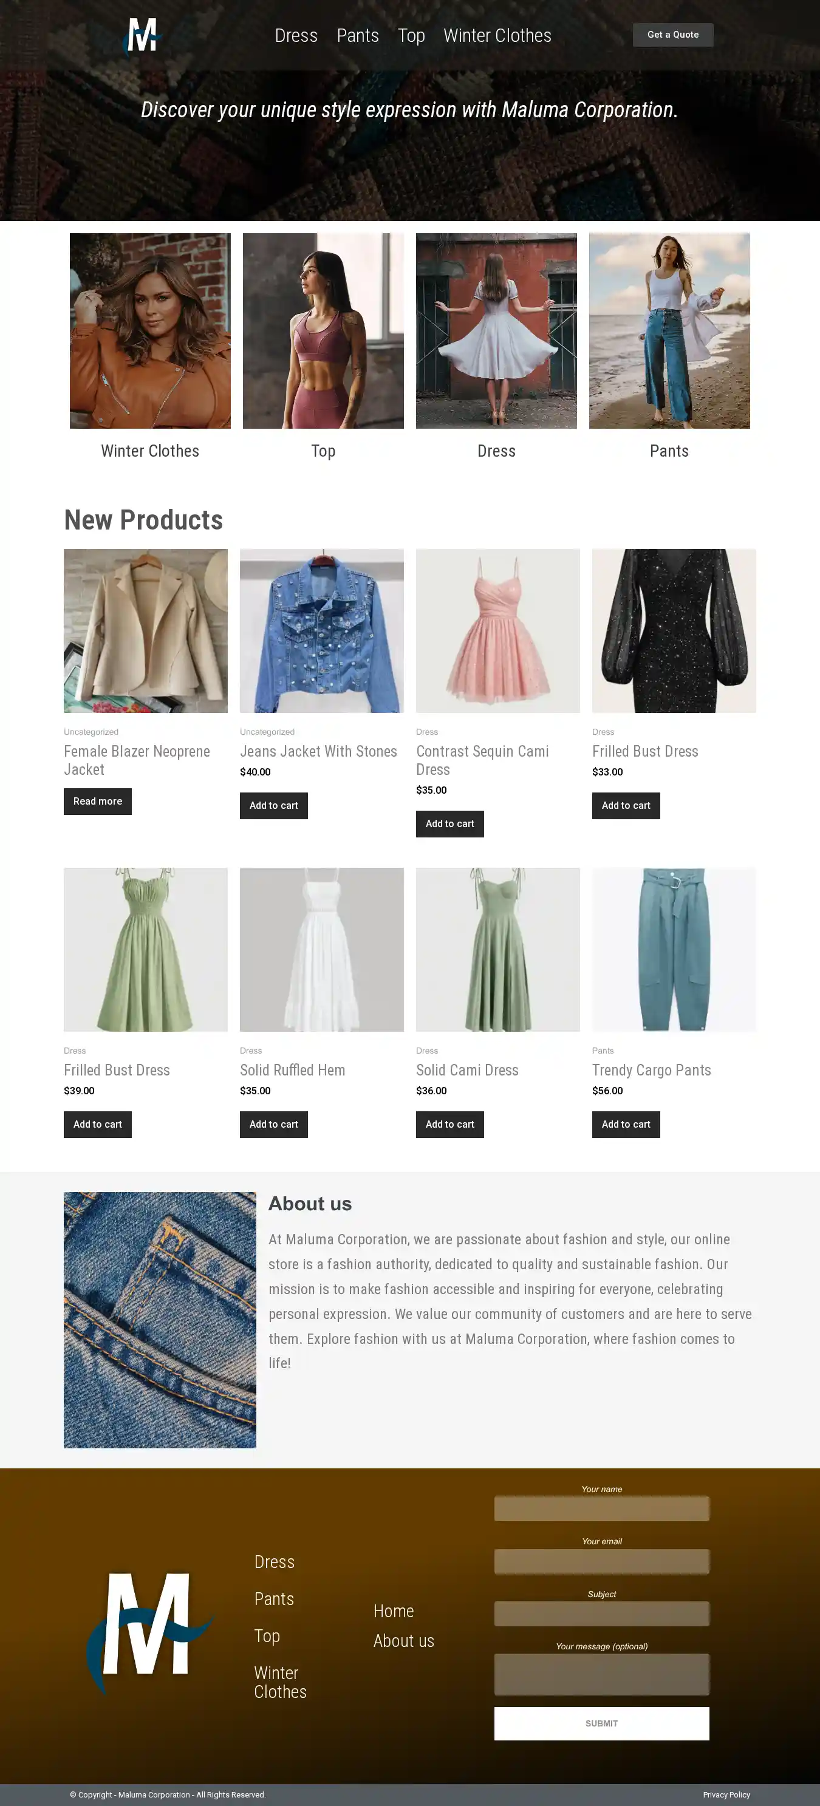Add Trendy Cargo Pants to cart
Viewport: 820px width, 1806px height.
pyautogui.click(x=626, y=1125)
